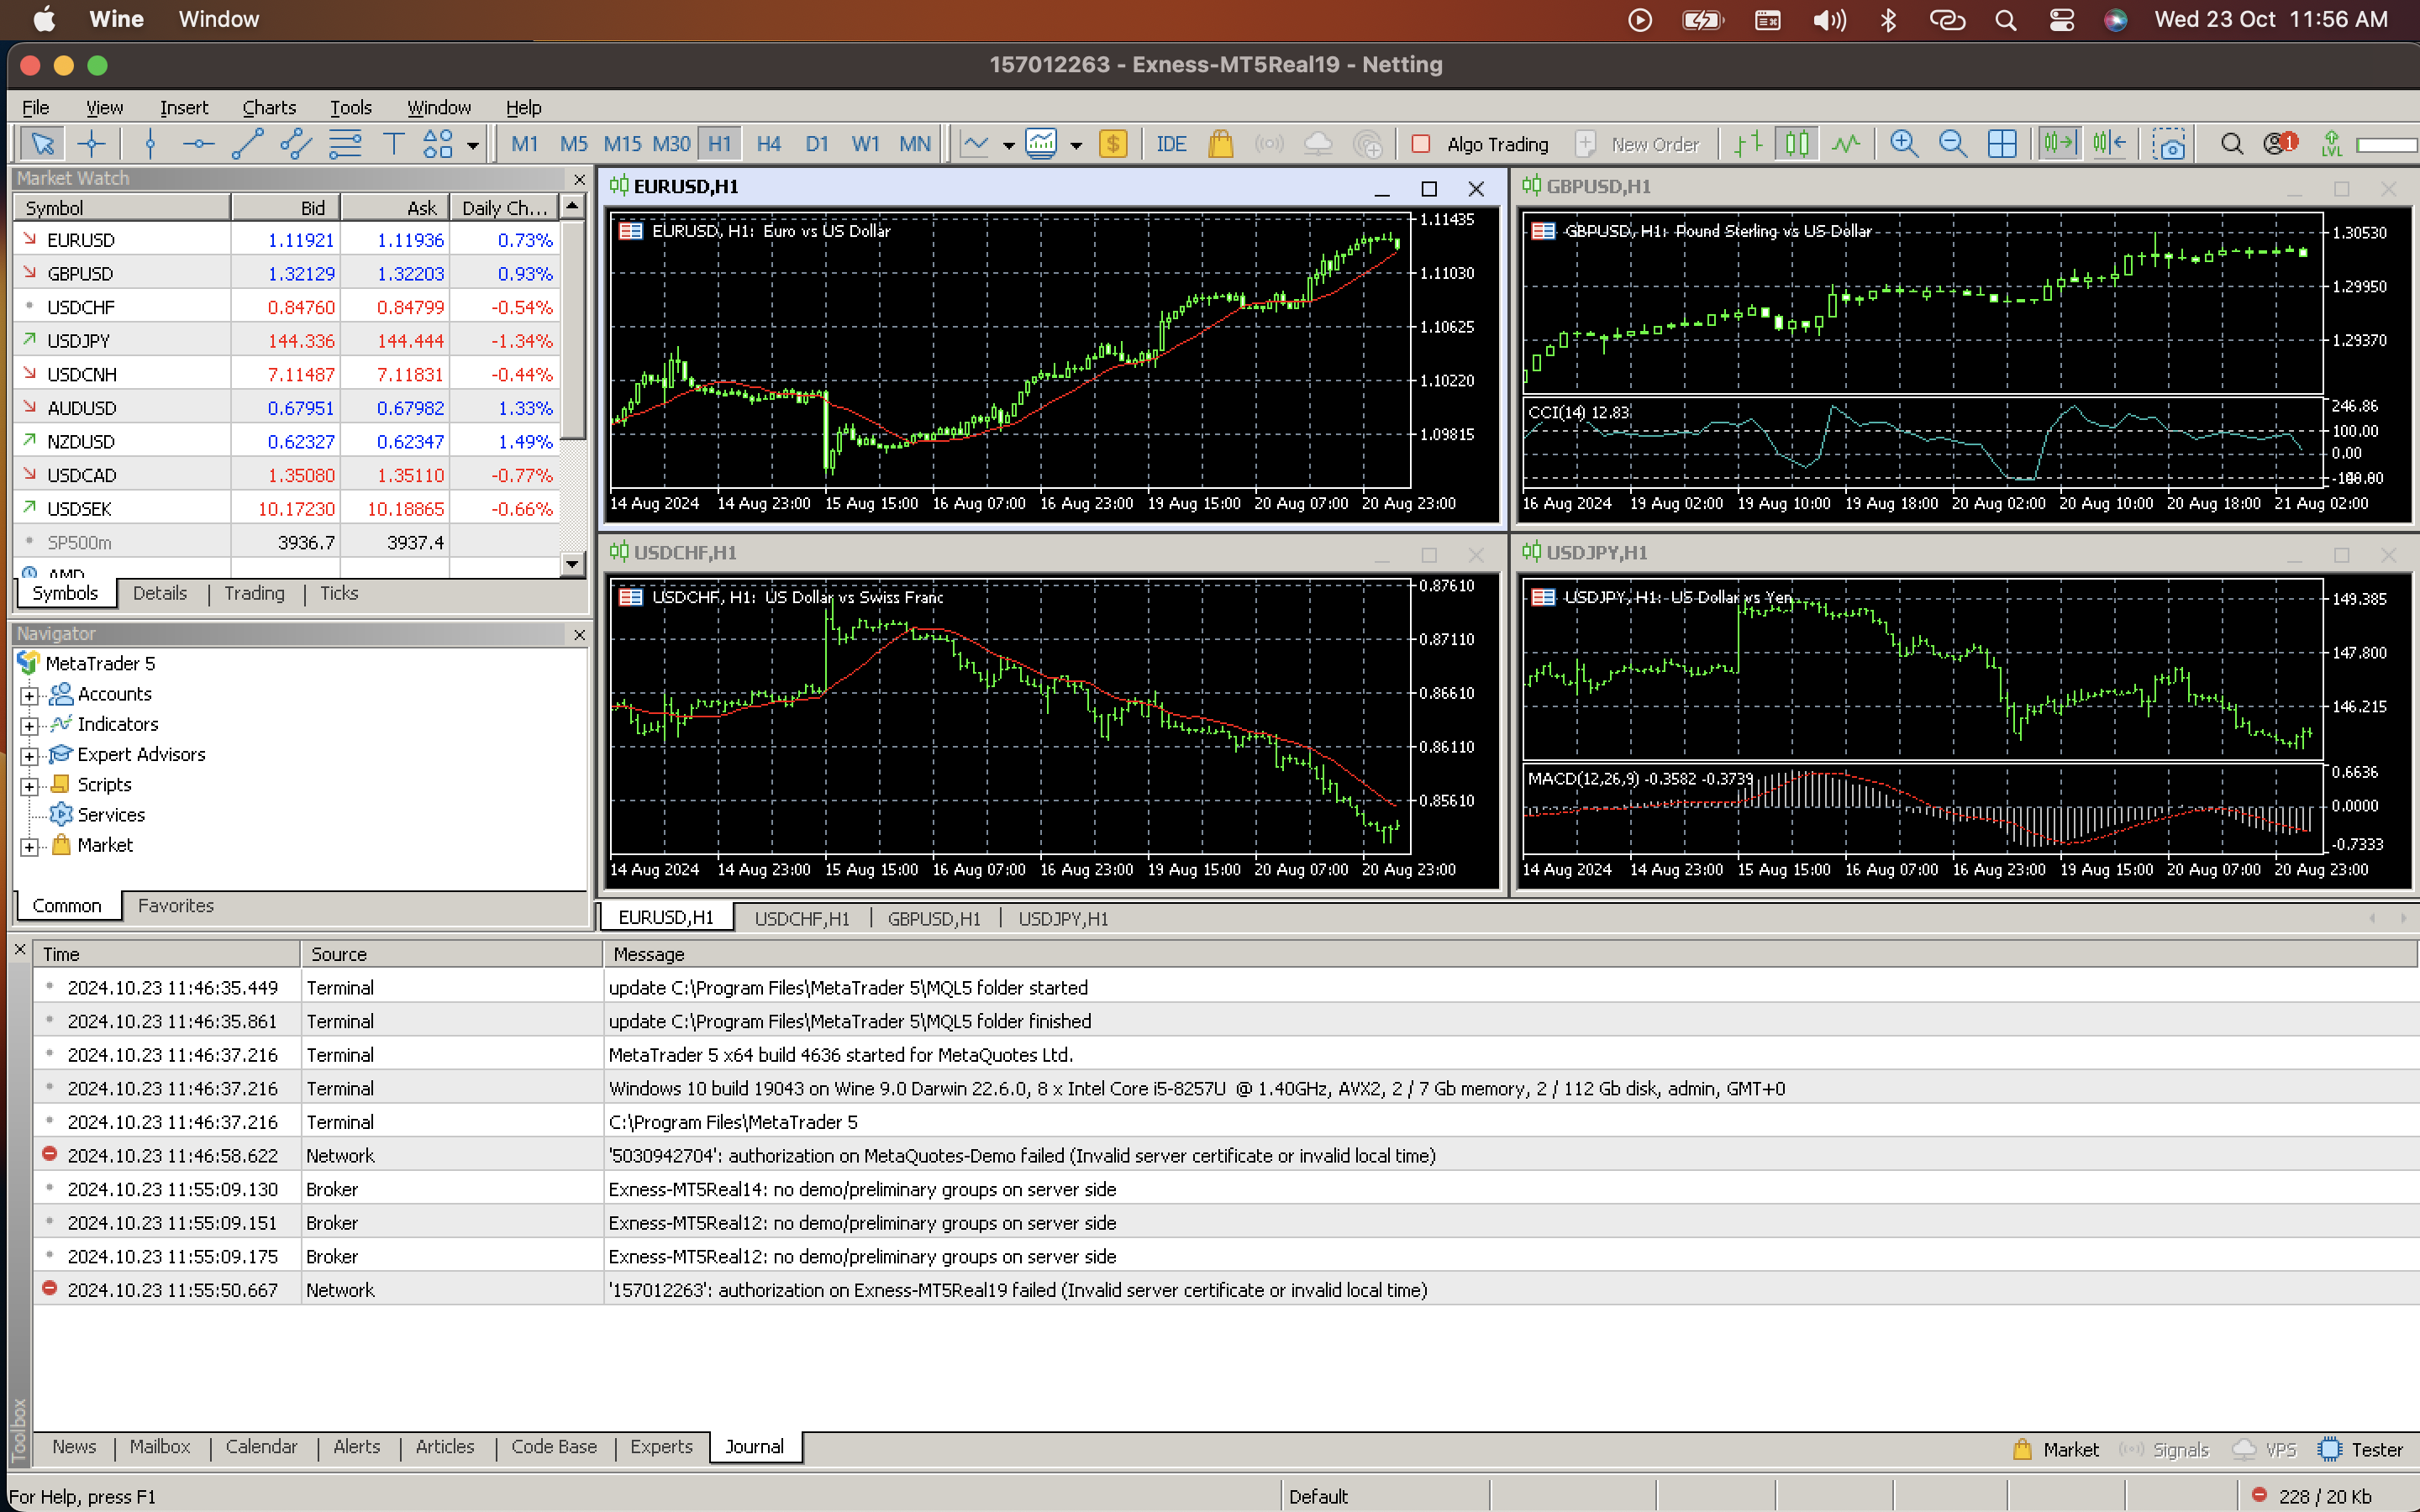Open Market link in toolbox footer
Screen dimensions: 2420x1512
click(2055, 1449)
